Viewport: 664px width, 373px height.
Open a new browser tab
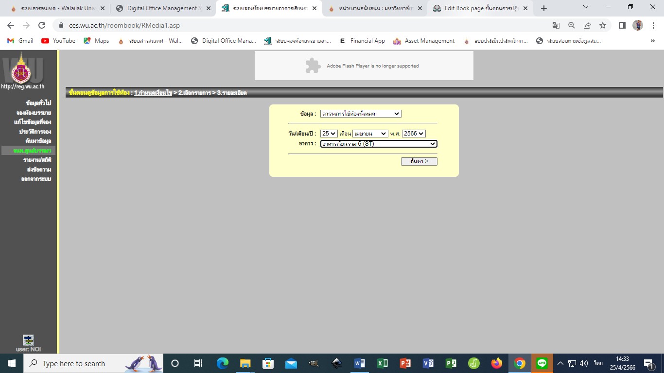[x=544, y=8]
